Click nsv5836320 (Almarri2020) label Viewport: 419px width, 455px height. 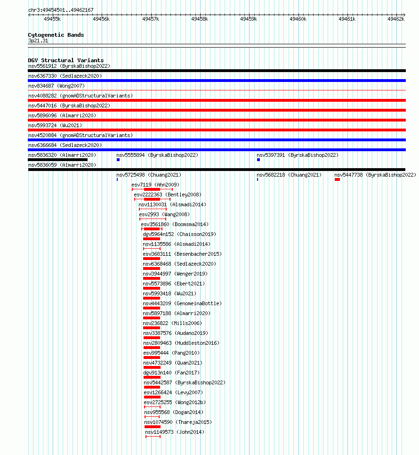click(x=62, y=155)
